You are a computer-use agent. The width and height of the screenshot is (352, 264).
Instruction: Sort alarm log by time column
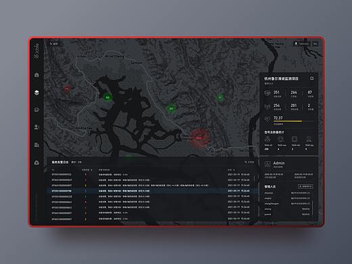pyautogui.click(x=232, y=170)
